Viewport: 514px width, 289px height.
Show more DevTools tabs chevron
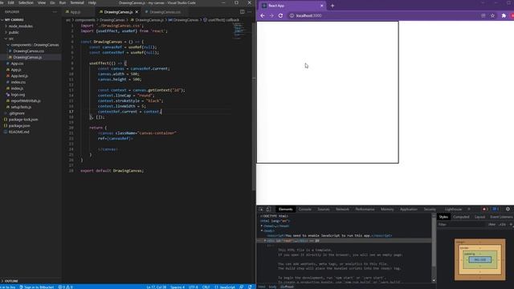coord(469,209)
